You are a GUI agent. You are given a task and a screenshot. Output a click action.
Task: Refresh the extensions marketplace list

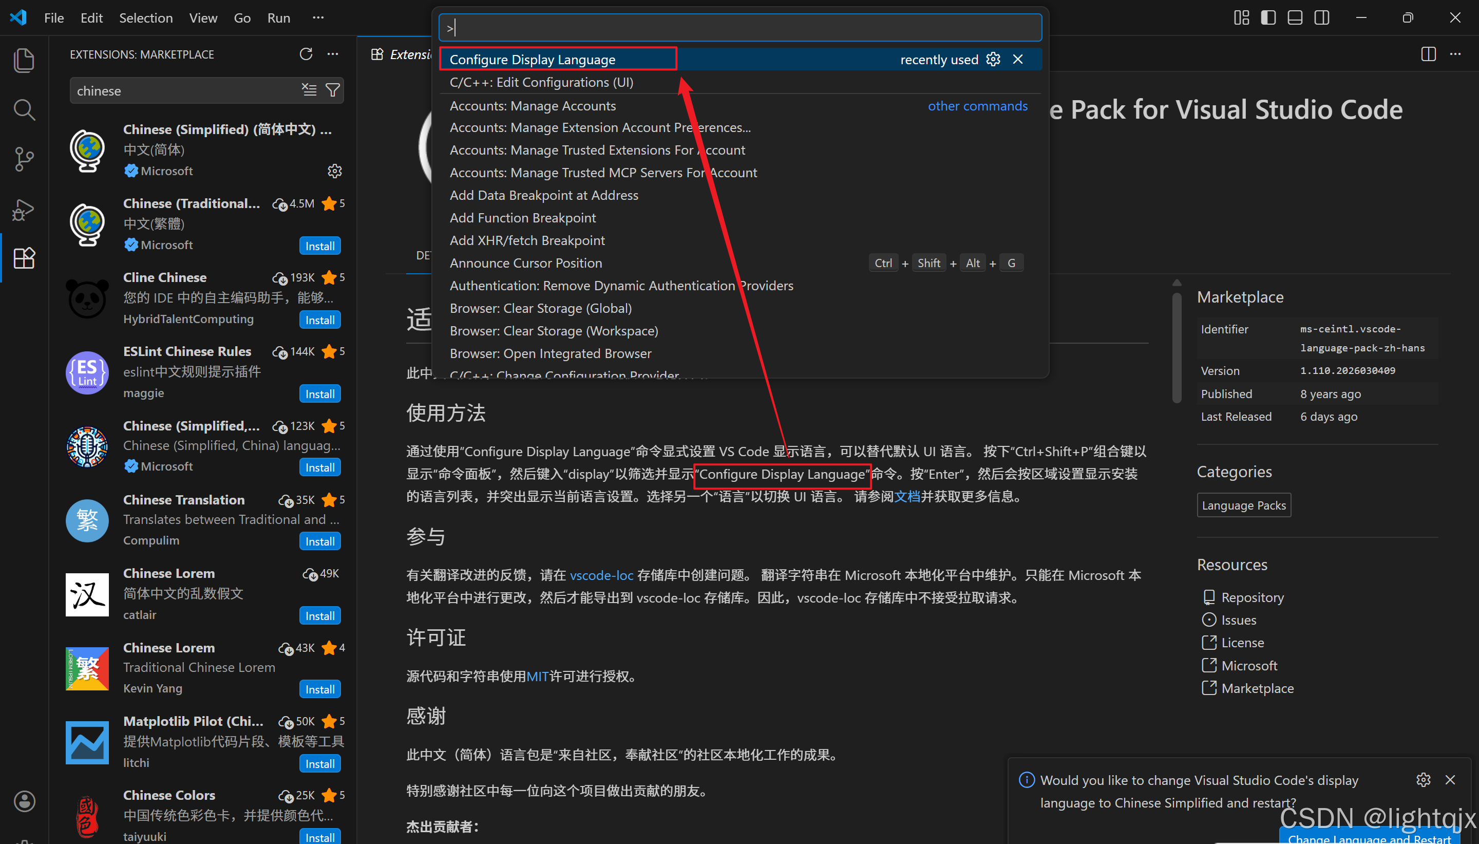[306, 54]
